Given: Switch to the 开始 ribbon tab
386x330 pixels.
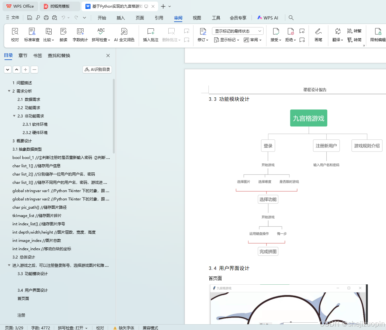Looking at the screenshot, I should 102,18.
